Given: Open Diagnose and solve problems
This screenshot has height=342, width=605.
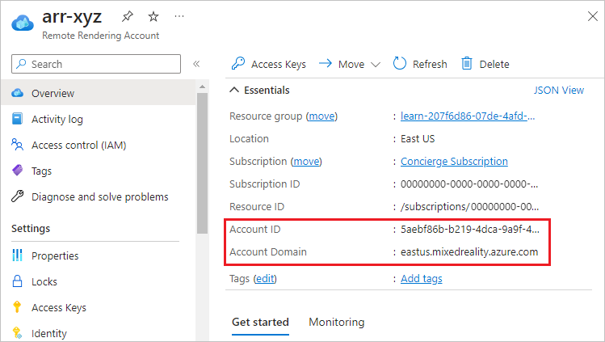Looking at the screenshot, I should tap(100, 196).
